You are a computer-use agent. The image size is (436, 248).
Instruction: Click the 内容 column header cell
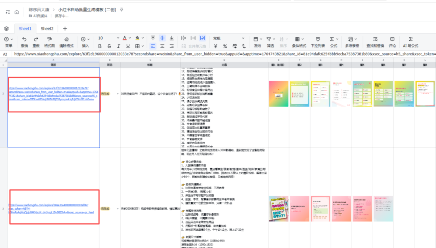click(x=224, y=65)
